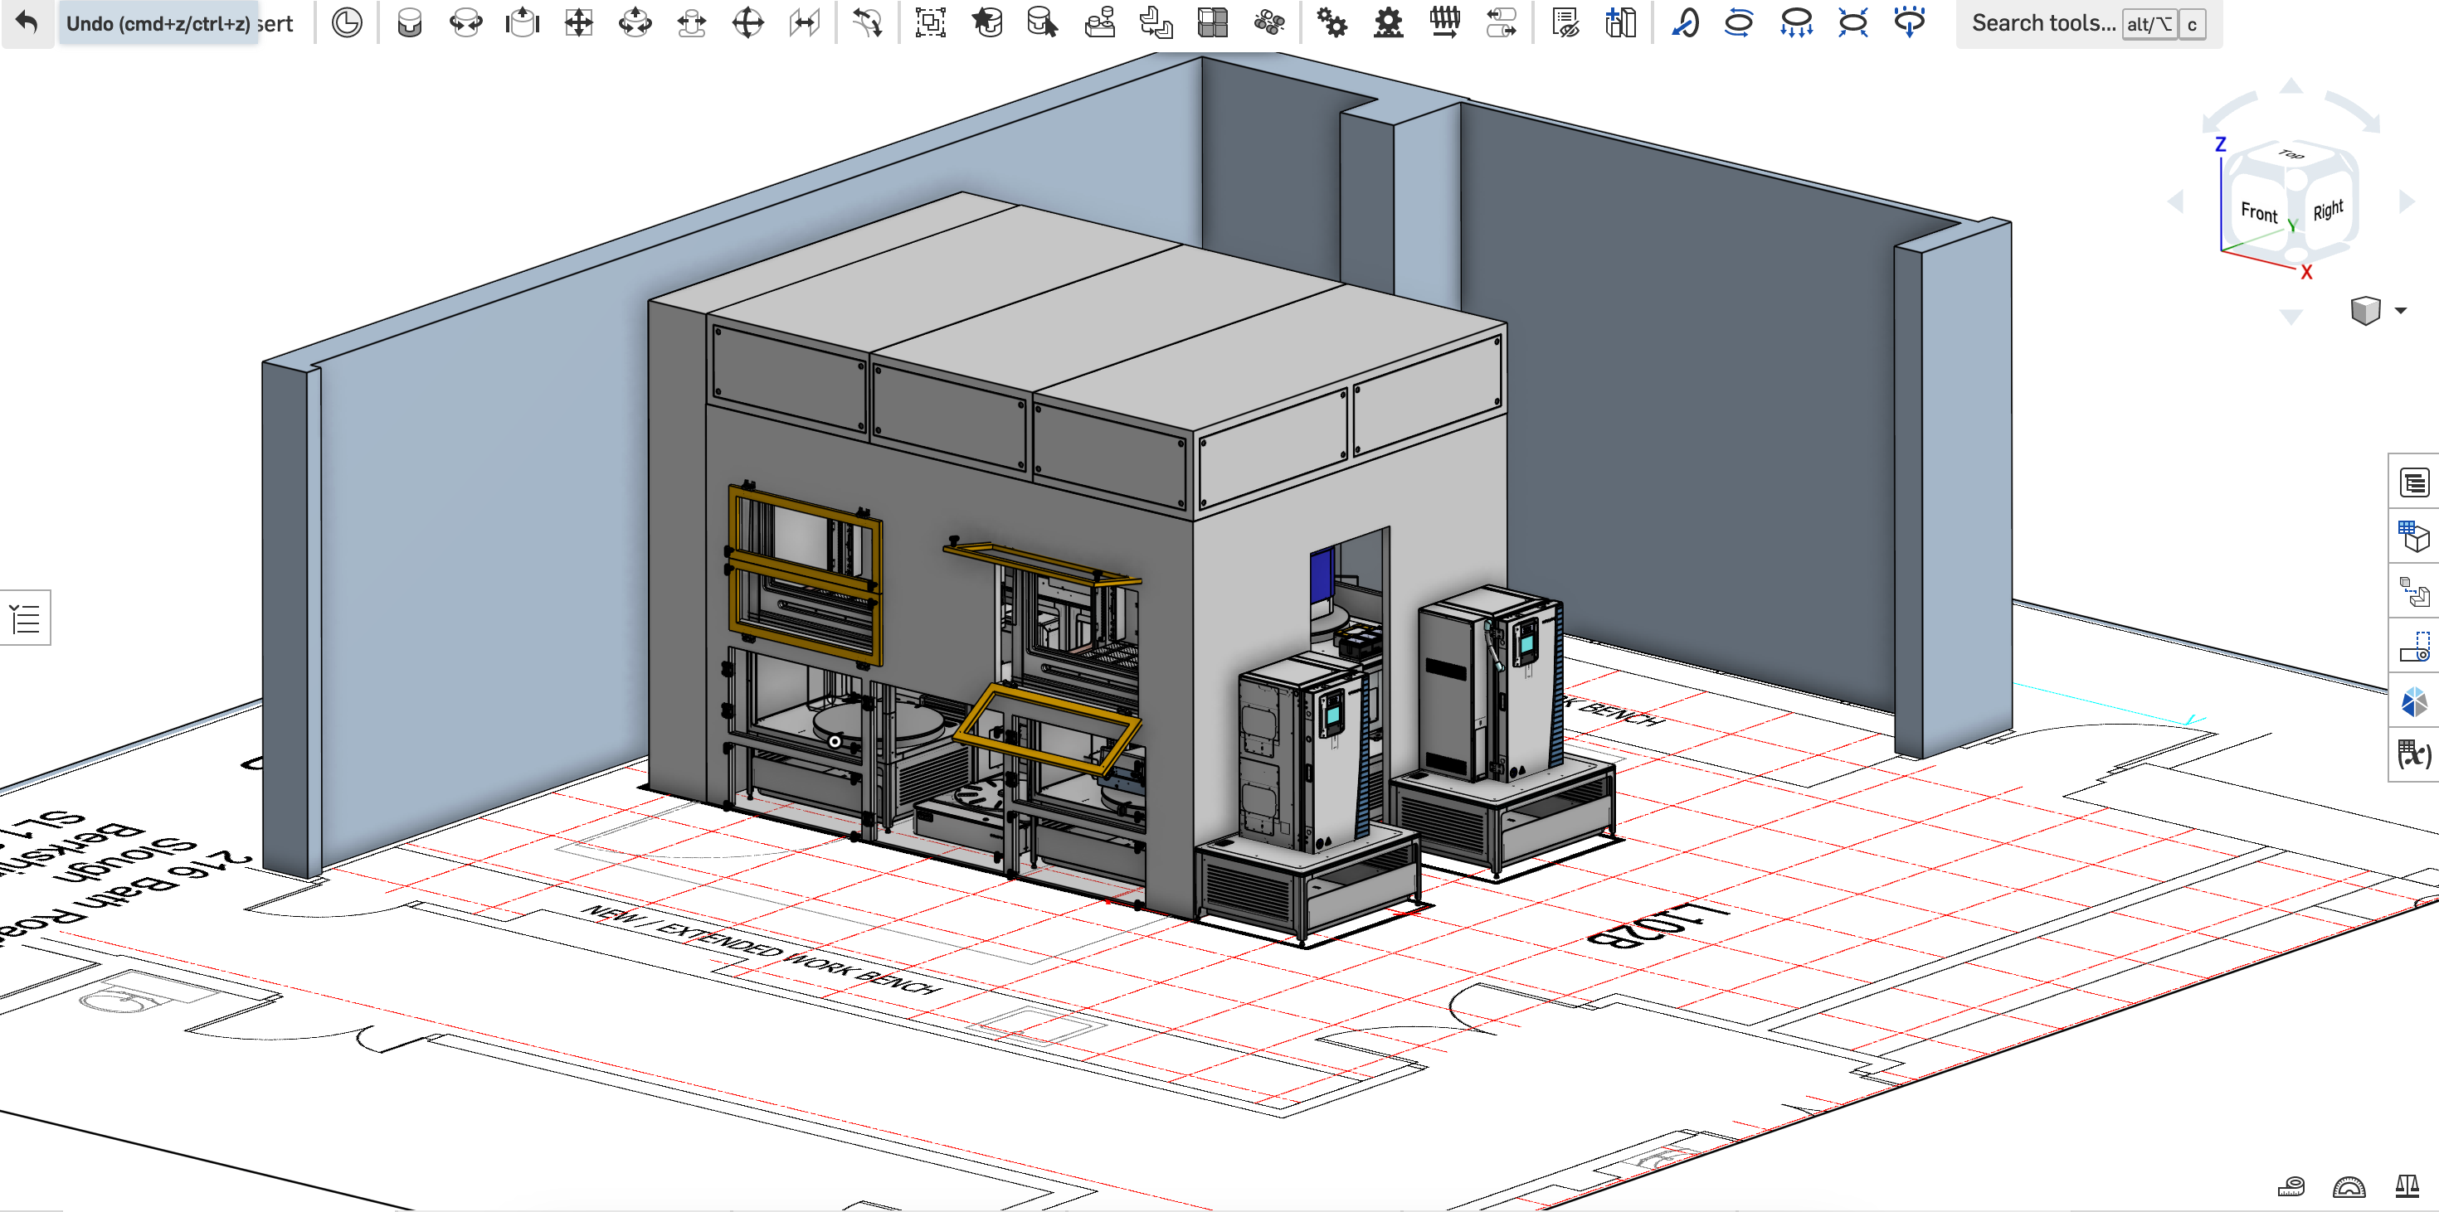
Task: Rotate view clockwise with curved right arrow
Action: [2354, 112]
